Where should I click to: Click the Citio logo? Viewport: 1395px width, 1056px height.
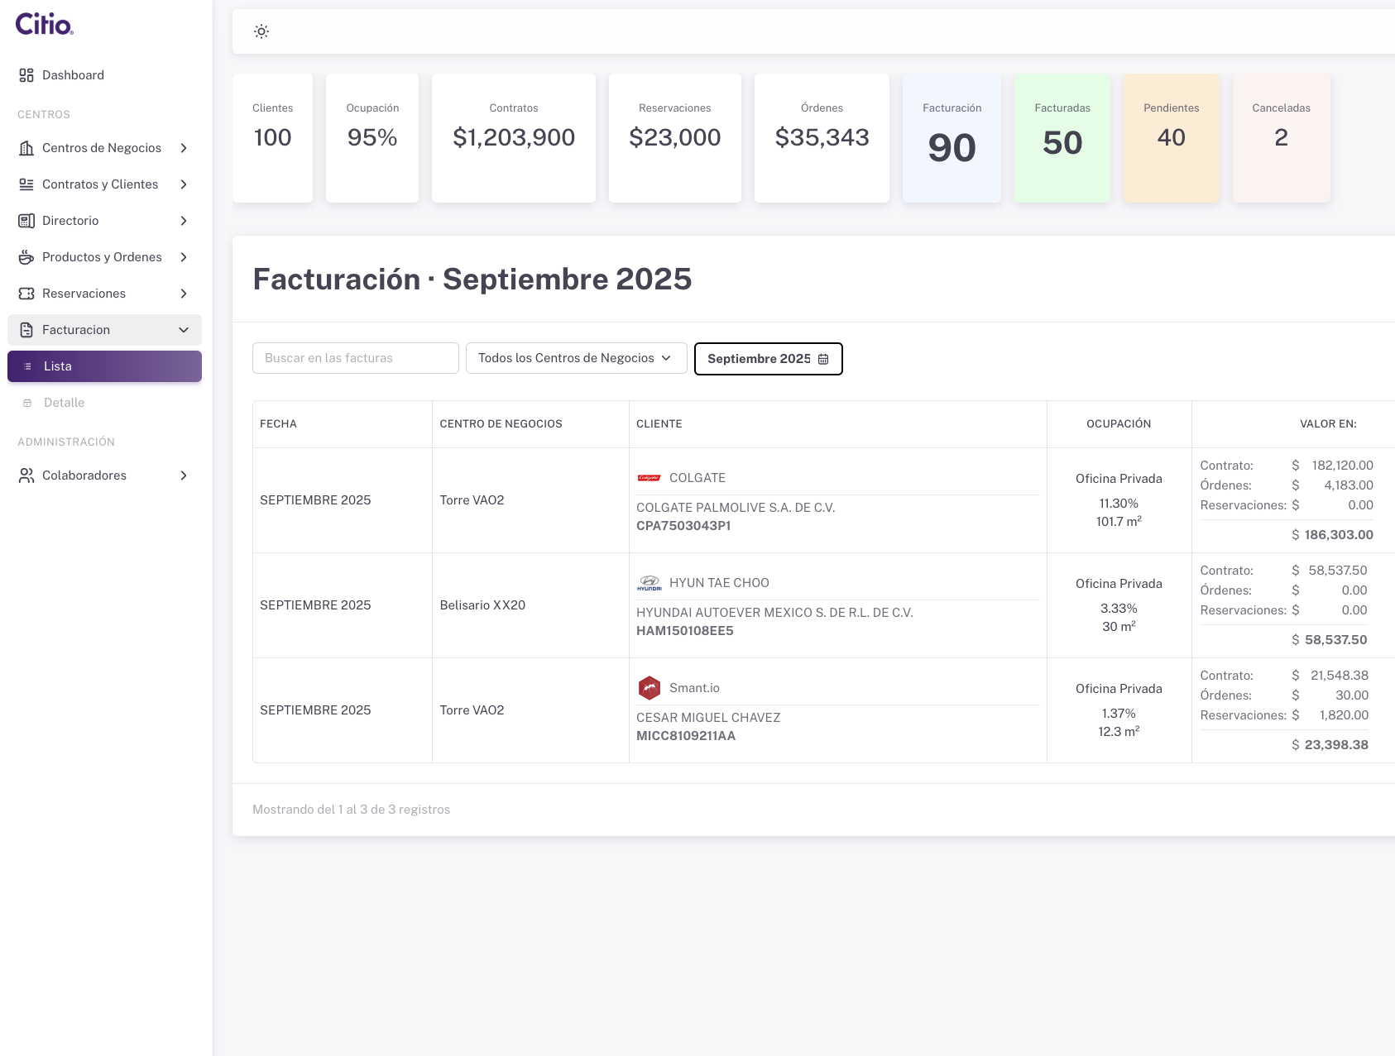[x=45, y=24]
